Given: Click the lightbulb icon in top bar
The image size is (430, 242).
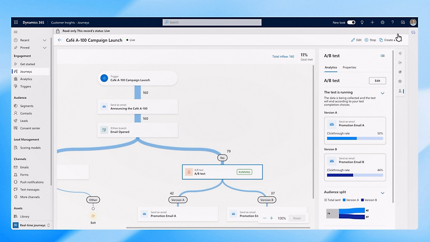Looking at the screenshot, I should (362, 22).
